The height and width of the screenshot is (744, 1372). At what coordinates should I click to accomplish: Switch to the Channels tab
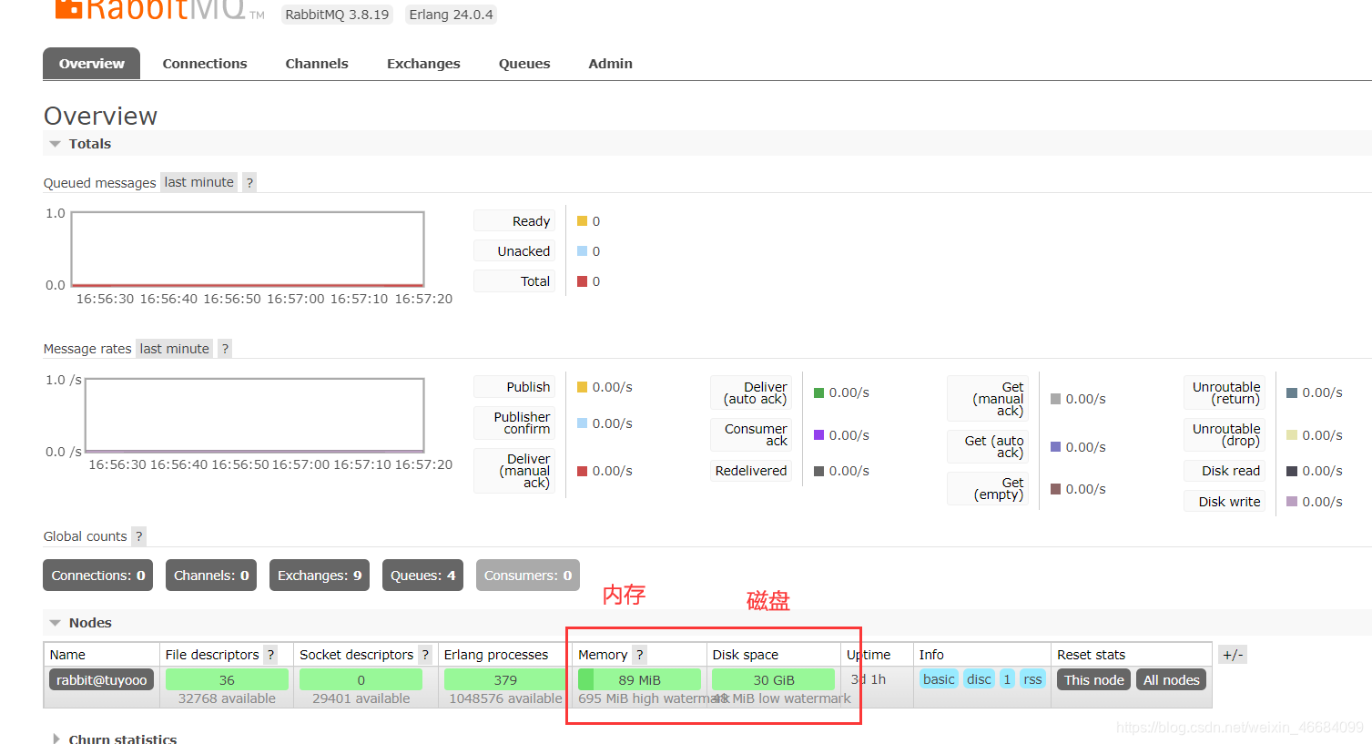317,64
